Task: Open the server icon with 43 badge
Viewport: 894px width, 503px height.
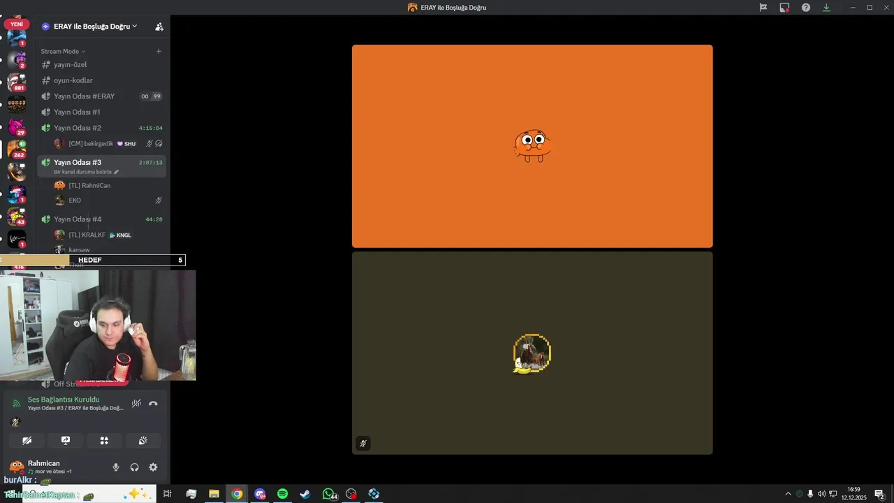Action: click(17, 217)
